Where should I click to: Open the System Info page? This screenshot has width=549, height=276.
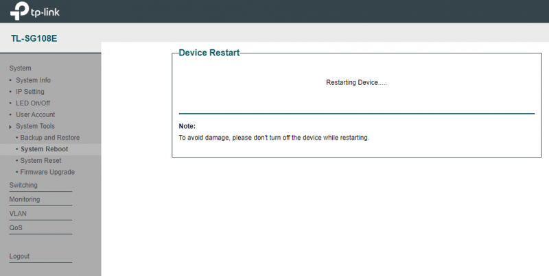pos(33,80)
